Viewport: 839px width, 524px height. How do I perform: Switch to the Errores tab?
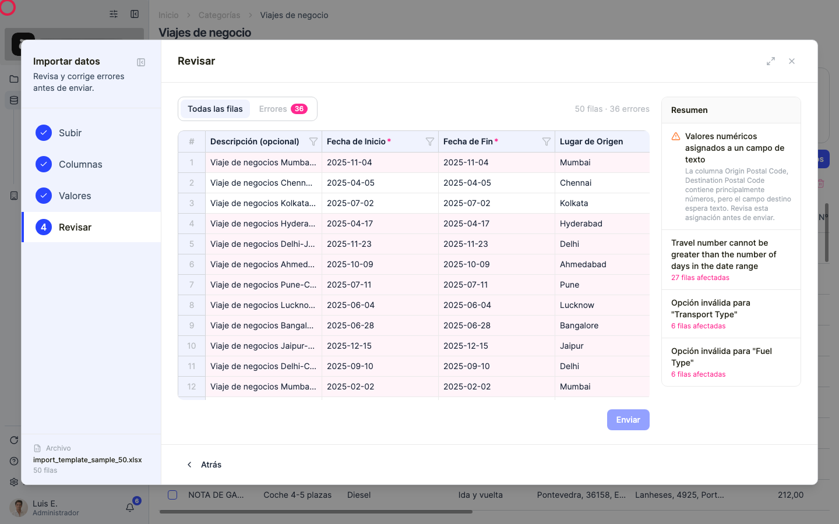[x=283, y=109]
